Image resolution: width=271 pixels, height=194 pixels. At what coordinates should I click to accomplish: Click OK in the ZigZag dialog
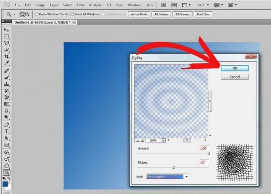[x=234, y=68]
